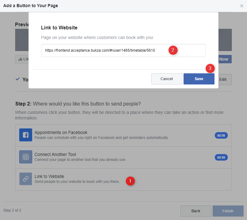Click the calendar grid icon for Connect Another Tool

26,157
